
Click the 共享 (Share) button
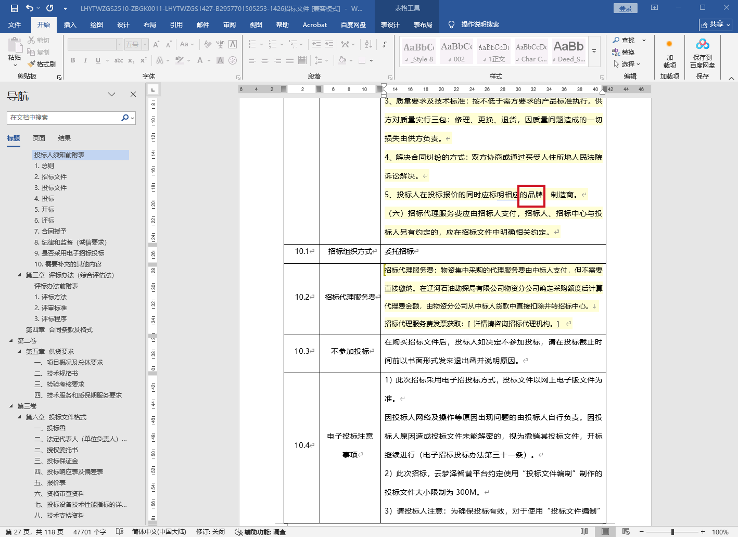716,24
